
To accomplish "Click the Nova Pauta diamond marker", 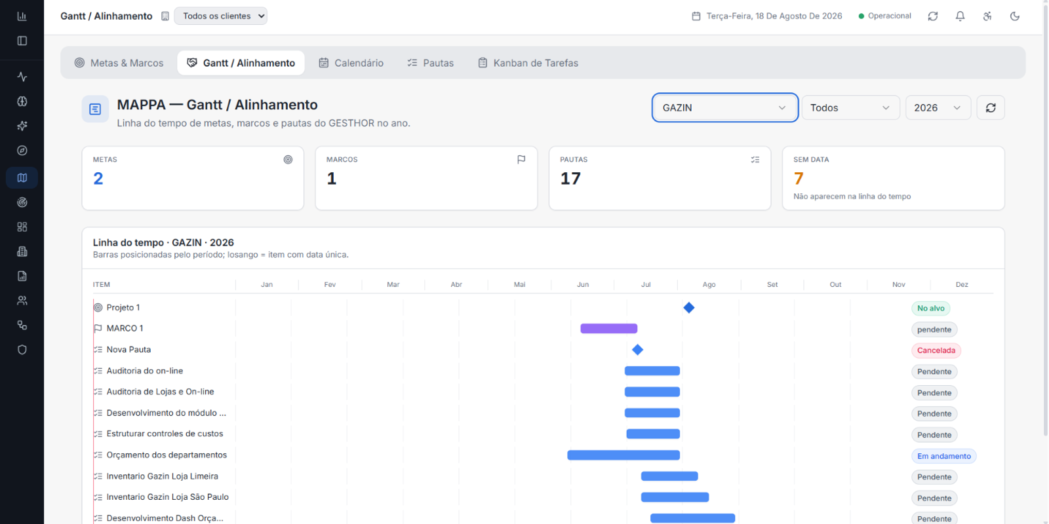I will pos(637,350).
